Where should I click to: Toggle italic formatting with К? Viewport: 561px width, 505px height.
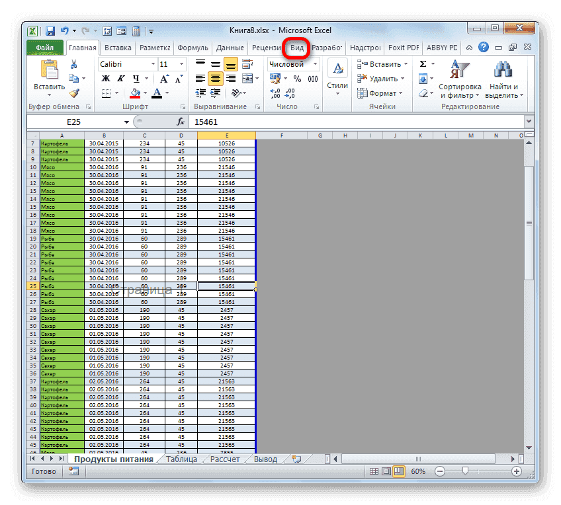121,77
